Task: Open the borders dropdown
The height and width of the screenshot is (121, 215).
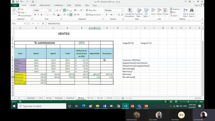Action: pyautogui.click(x=50, y=15)
